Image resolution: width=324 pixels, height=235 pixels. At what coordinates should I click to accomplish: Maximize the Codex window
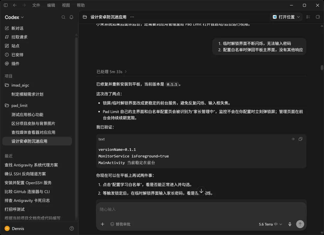pyautogui.click(x=304, y=5)
